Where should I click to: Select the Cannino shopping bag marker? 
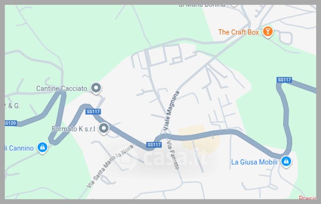[x=42, y=147]
